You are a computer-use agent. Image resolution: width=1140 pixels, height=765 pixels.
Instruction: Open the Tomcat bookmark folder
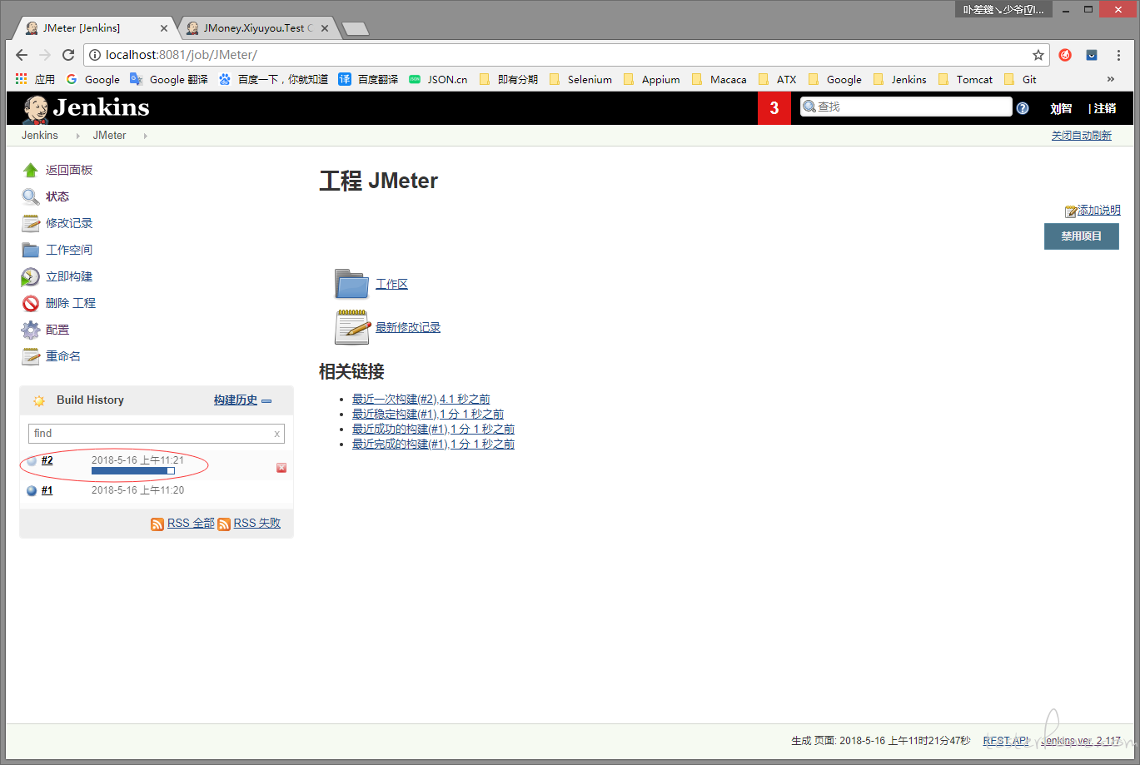(x=966, y=80)
